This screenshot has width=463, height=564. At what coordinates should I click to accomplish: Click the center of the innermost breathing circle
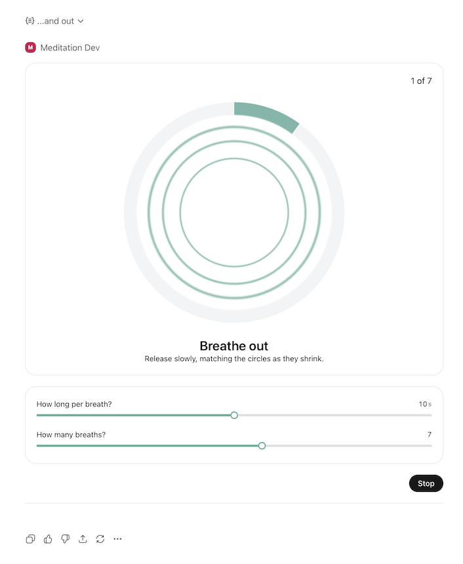click(234, 212)
